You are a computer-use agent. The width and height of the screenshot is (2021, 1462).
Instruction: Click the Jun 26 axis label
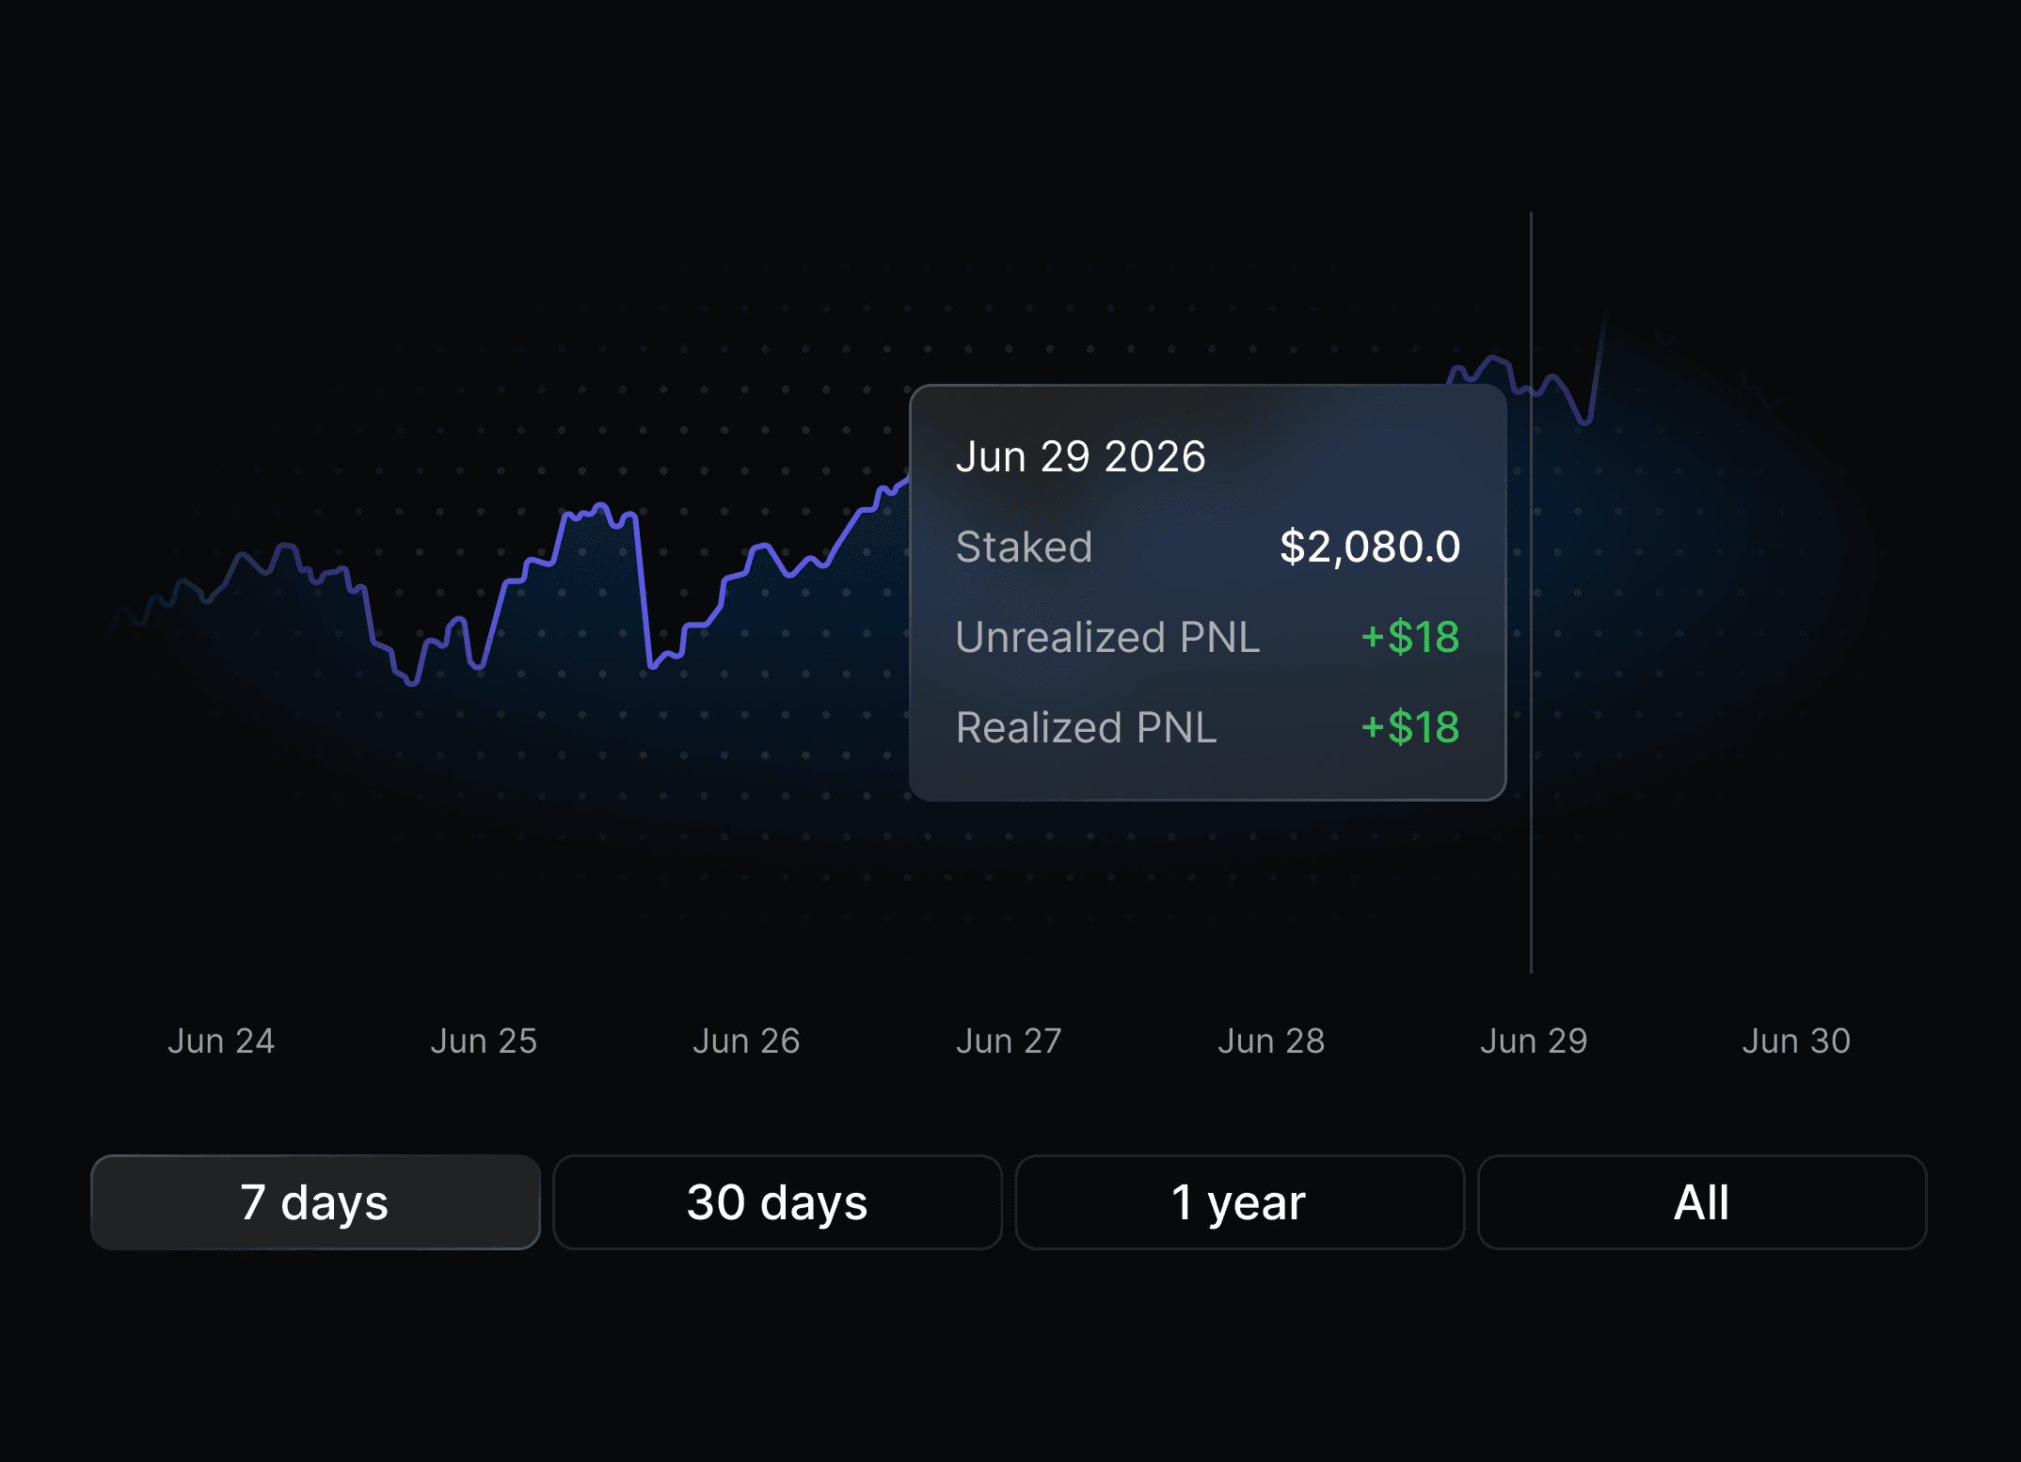pos(746,1041)
